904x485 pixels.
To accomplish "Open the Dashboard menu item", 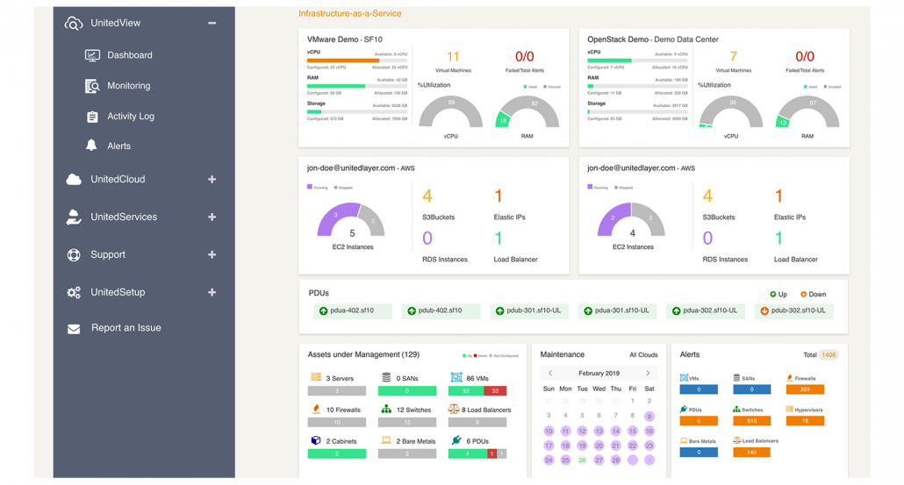I will click(x=130, y=55).
